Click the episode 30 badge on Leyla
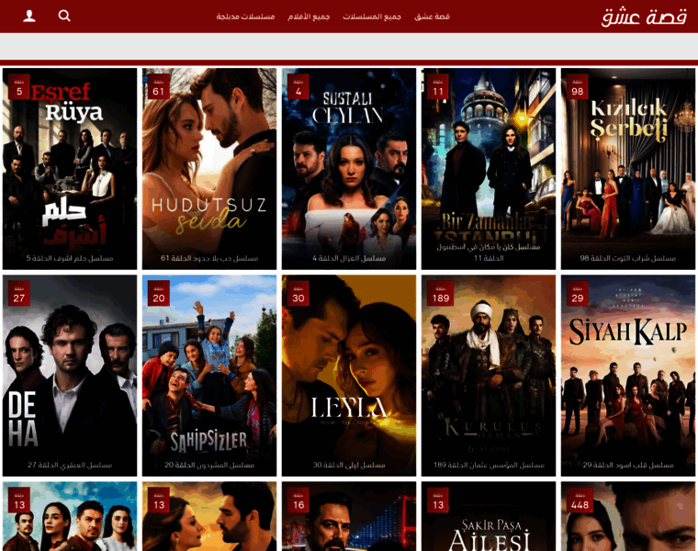The image size is (698, 551). click(298, 293)
